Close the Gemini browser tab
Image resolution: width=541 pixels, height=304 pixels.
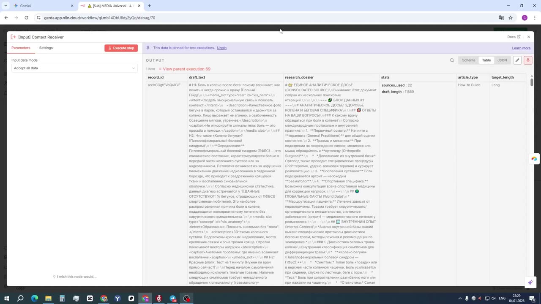point(72,6)
